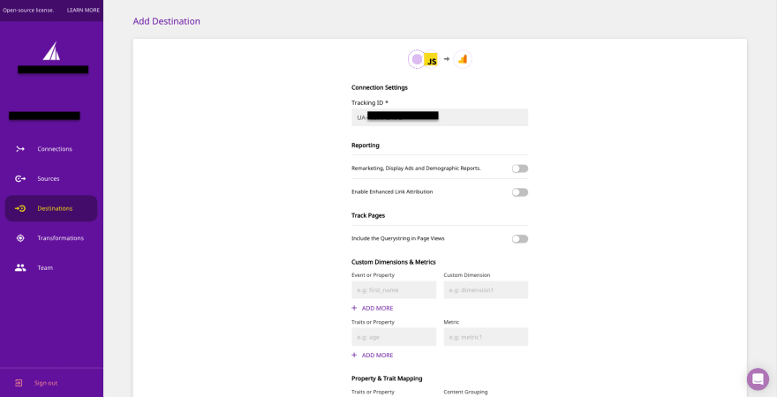Turn on Include the Querystring in Page Views

point(520,239)
